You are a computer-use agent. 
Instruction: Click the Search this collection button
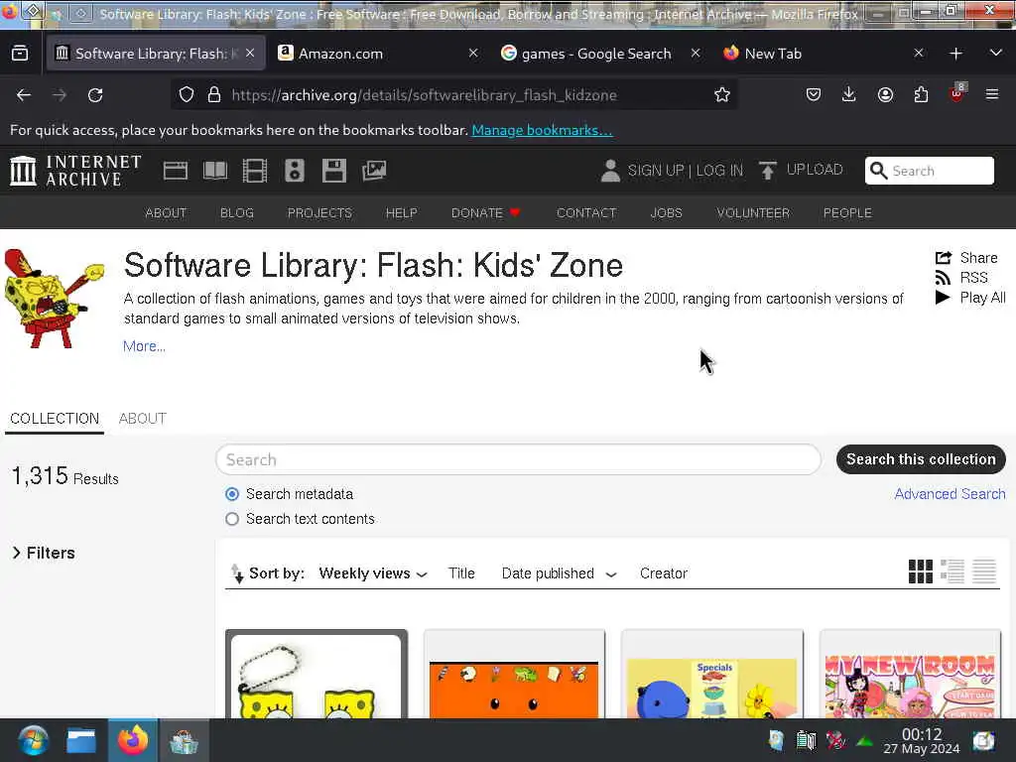[x=921, y=459]
